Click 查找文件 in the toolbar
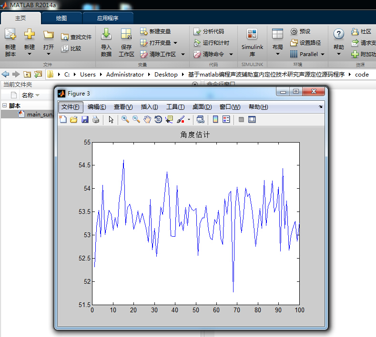This screenshot has height=337, width=376. pyautogui.click(x=76, y=37)
